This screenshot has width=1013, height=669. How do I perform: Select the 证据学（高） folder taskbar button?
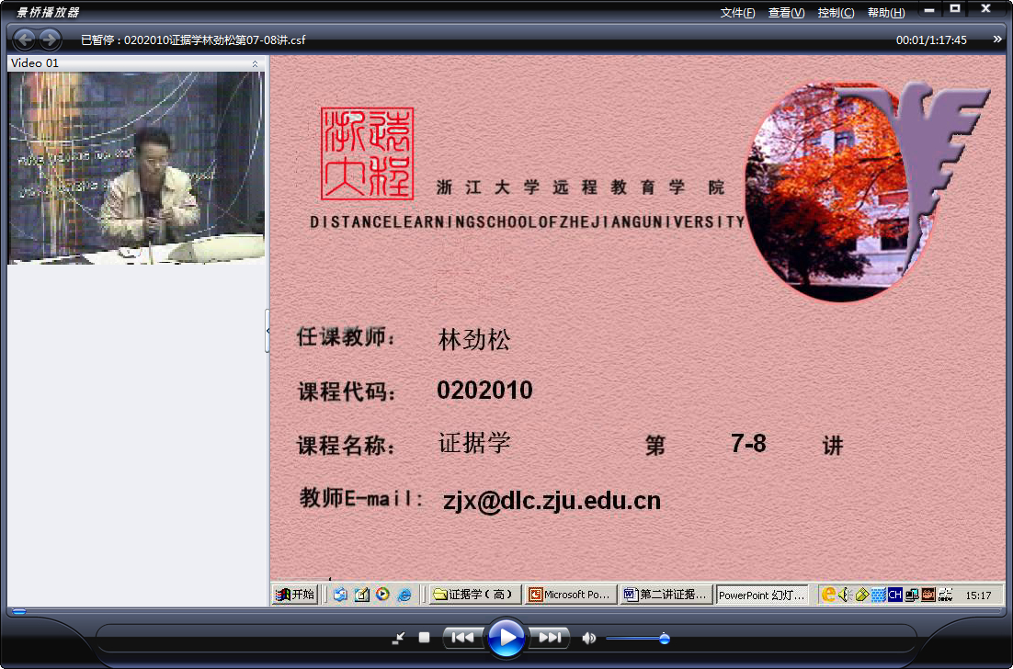click(x=475, y=594)
